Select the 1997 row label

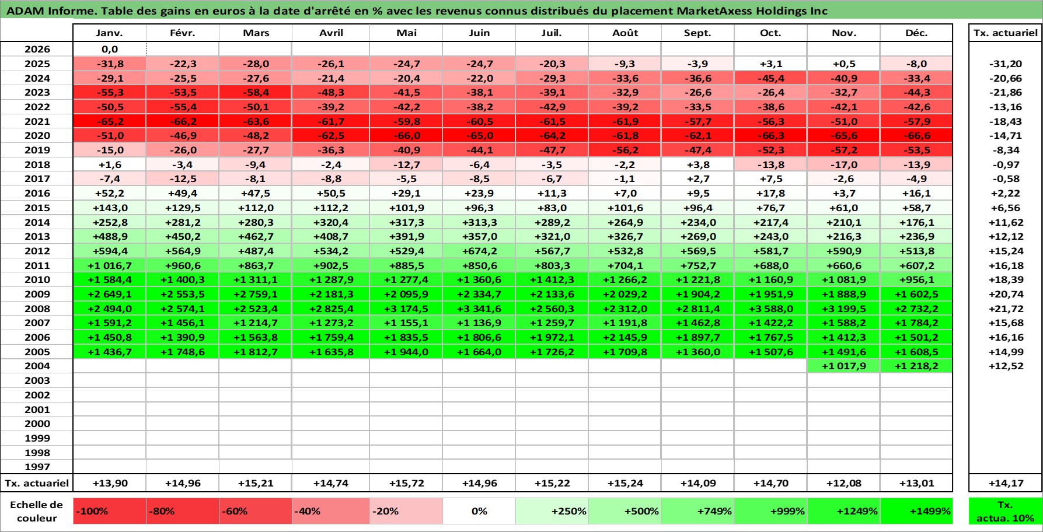[x=37, y=467]
